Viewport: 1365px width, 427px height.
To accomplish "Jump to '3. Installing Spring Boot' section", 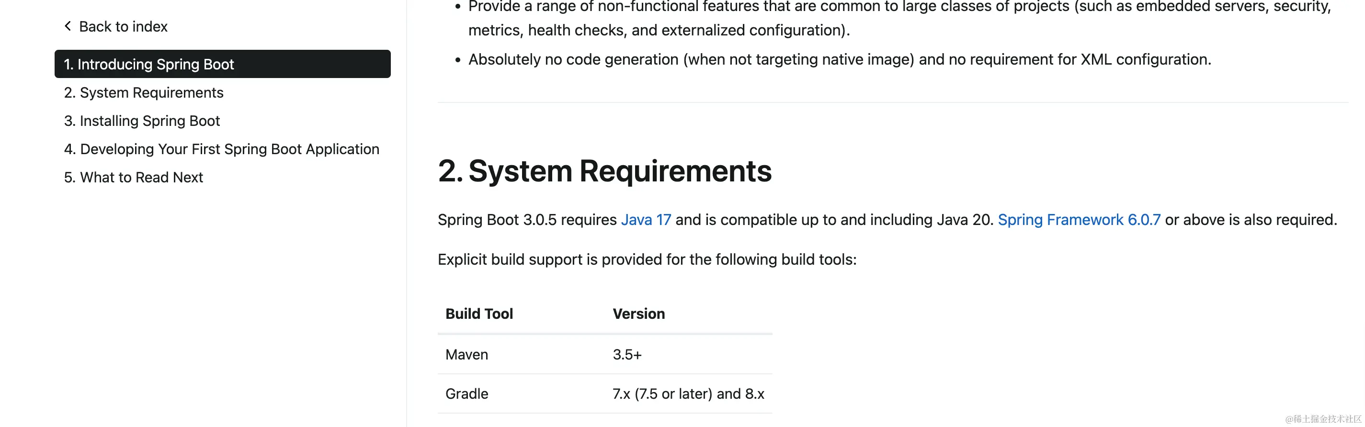I will click(x=142, y=121).
